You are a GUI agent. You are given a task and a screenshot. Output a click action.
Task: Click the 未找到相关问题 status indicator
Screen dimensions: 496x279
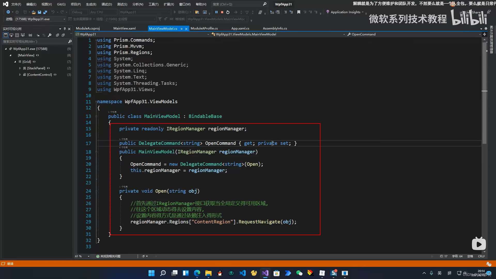click(x=109, y=256)
